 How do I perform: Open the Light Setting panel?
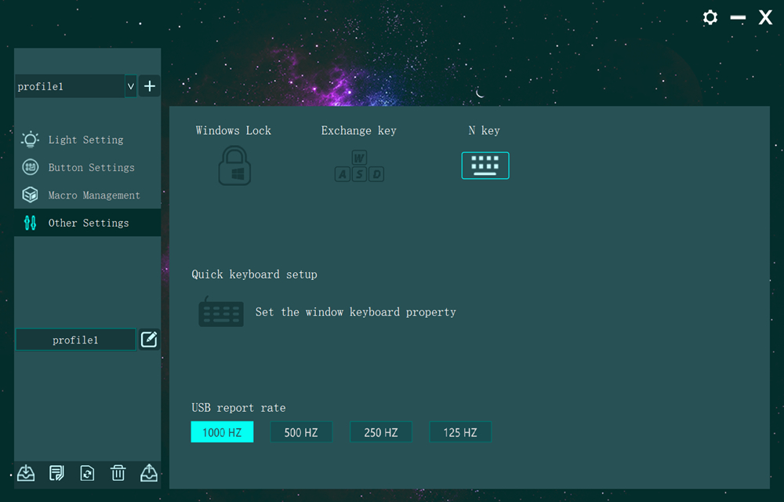point(85,140)
